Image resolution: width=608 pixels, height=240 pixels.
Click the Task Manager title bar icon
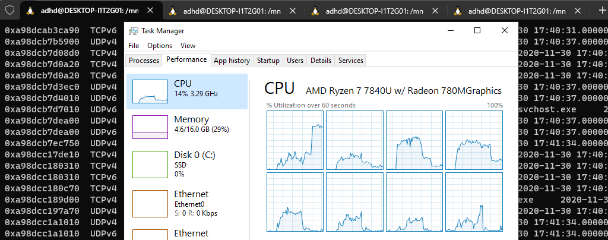(x=134, y=31)
